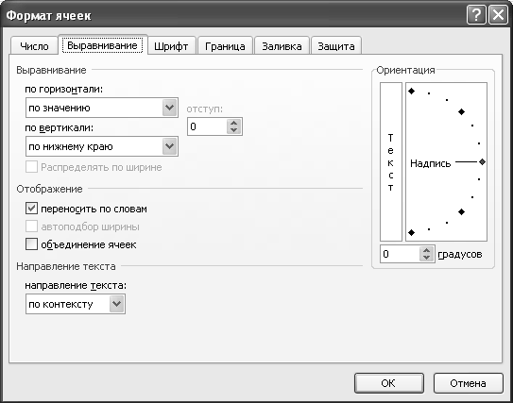Viewport: 513px width, 403px height.
Task: Click the по нижнему краю combo box text
Action: click(x=71, y=146)
